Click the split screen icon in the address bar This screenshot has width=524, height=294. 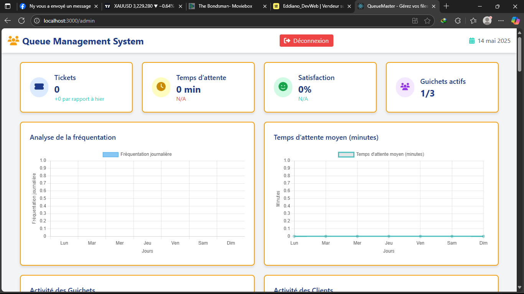(x=415, y=21)
